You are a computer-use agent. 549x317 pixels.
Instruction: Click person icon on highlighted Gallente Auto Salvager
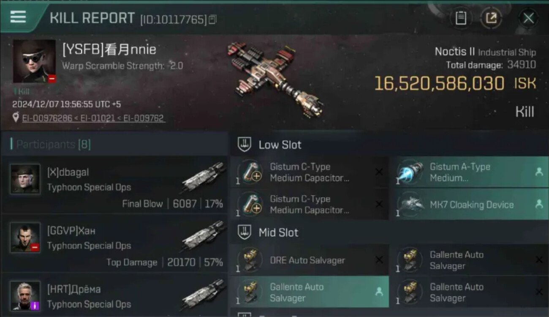tap(379, 292)
